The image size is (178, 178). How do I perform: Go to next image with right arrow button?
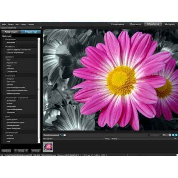[27, 151]
